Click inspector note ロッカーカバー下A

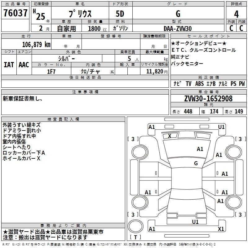tap(24, 153)
